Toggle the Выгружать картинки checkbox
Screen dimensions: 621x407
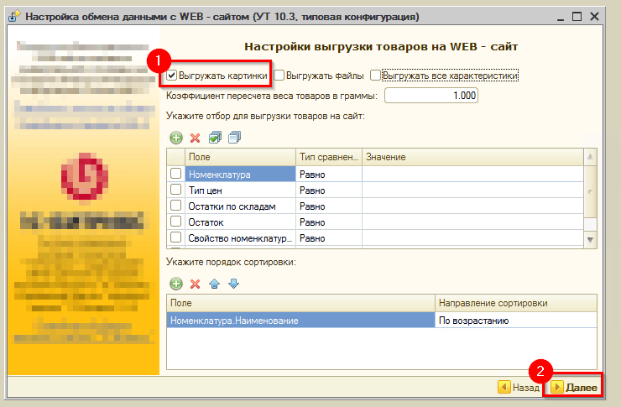point(172,76)
